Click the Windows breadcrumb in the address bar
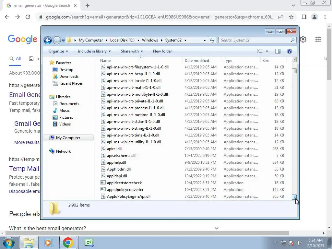 150,40
